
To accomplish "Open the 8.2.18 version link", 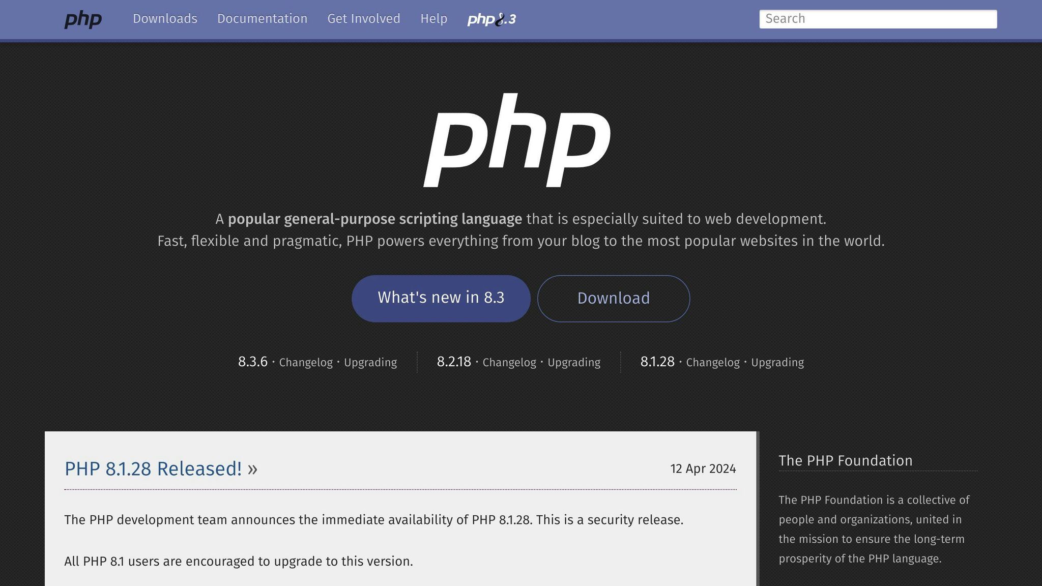I will tap(454, 362).
